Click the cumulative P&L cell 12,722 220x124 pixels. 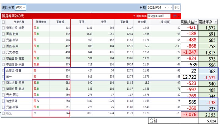tap(189, 77)
